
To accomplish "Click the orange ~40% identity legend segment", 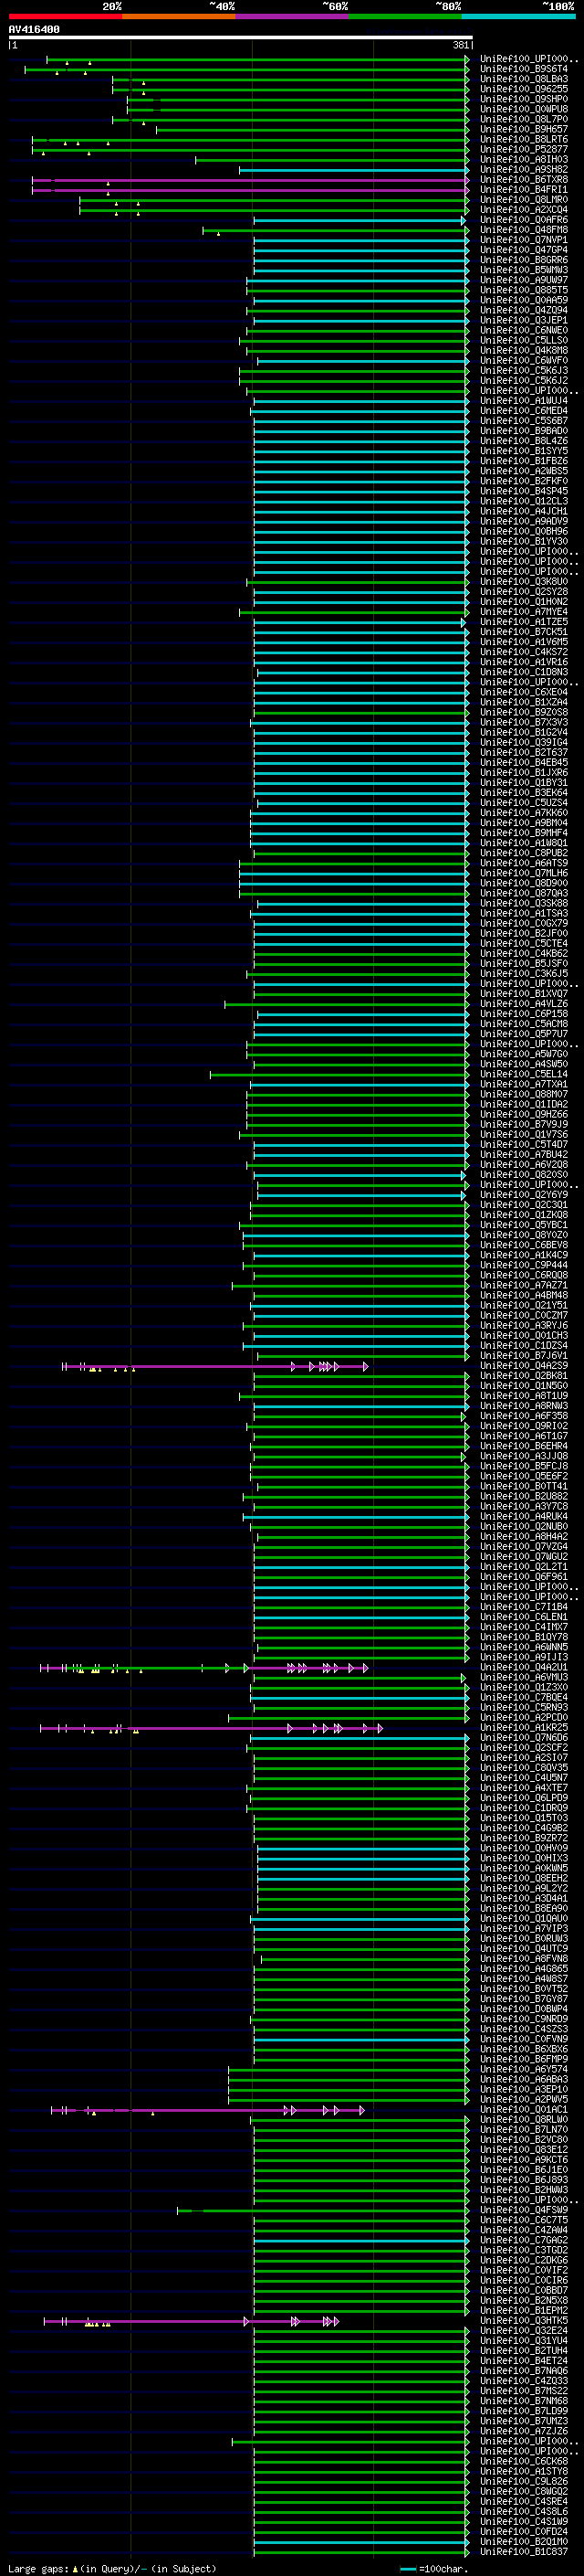I will pyautogui.click(x=179, y=16).
